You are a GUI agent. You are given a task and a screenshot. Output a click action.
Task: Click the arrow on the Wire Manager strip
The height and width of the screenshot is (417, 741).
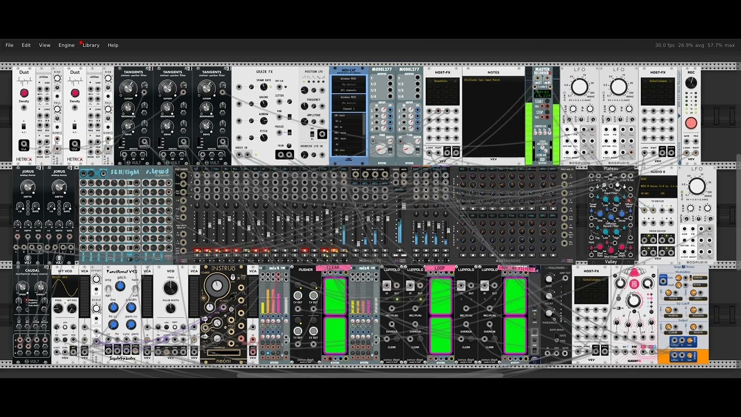click(x=680, y=116)
